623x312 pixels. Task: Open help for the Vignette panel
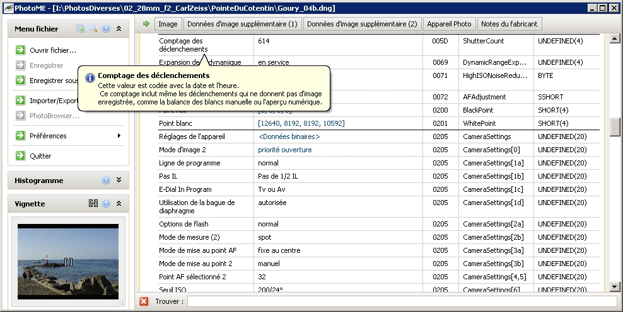pyautogui.click(x=106, y=203)
